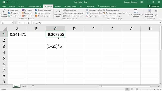Click the zoom slider handle
The image size is (162, 91).
point(150,89)
